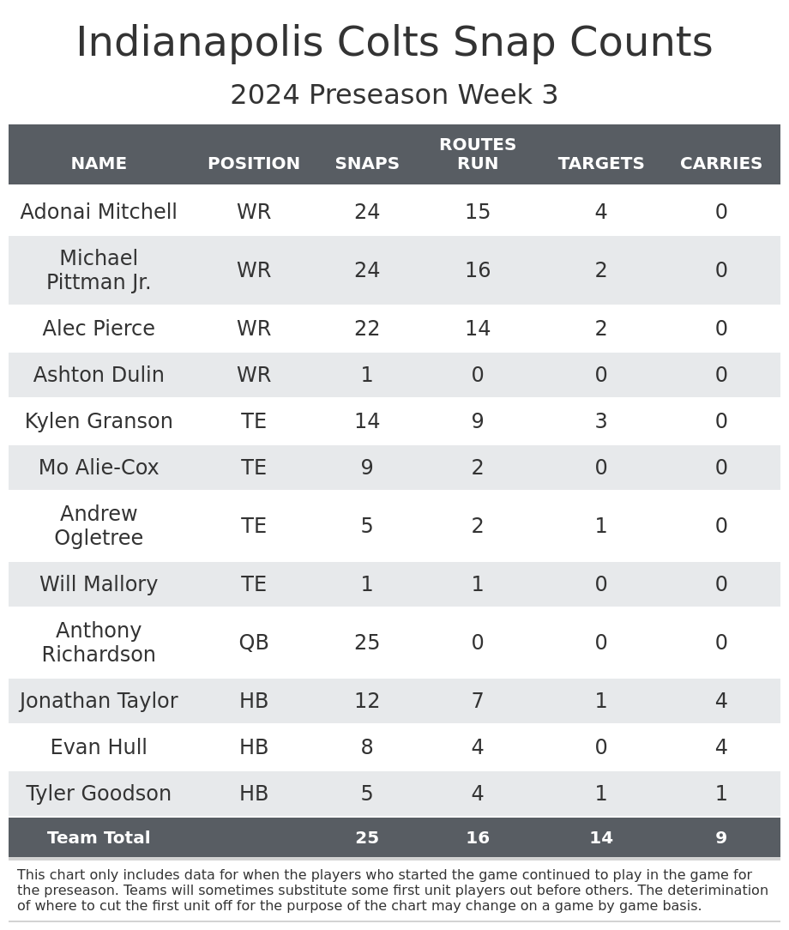Viewport: 789px width, 930px height.
Task: Click Jonathan Taylor's name
Action: click(x=99, y=701)
